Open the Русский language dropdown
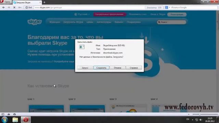The height and width of the screenshot is (123, 219). click(x=82, y=14)
